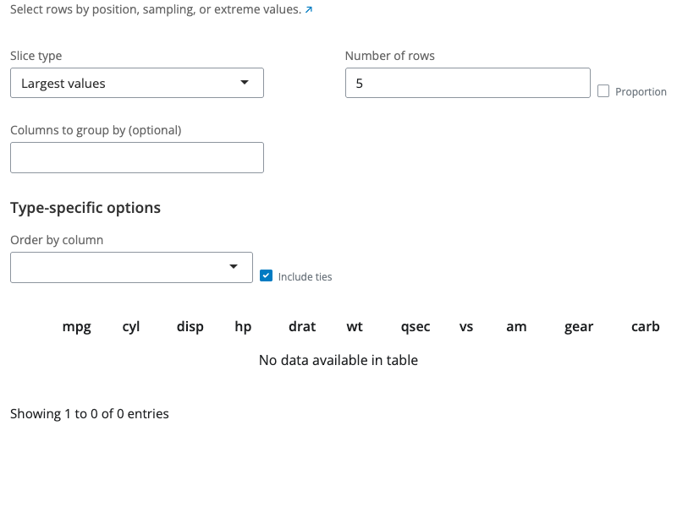The image size is (677, 507).
Task: Enable the Proportion checkbox
Action: [x=604, y=90]
